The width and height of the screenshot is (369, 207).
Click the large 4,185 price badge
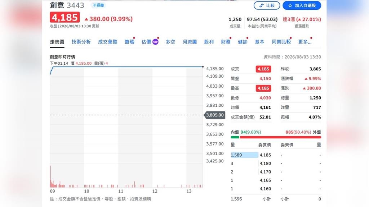65,17
